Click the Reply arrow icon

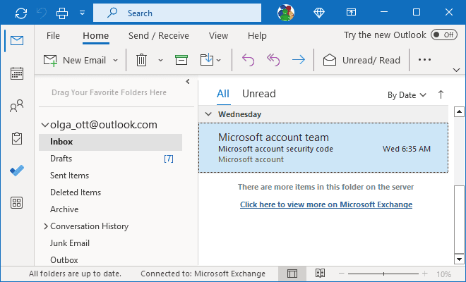pyautogui.click(x=248, y=60)
